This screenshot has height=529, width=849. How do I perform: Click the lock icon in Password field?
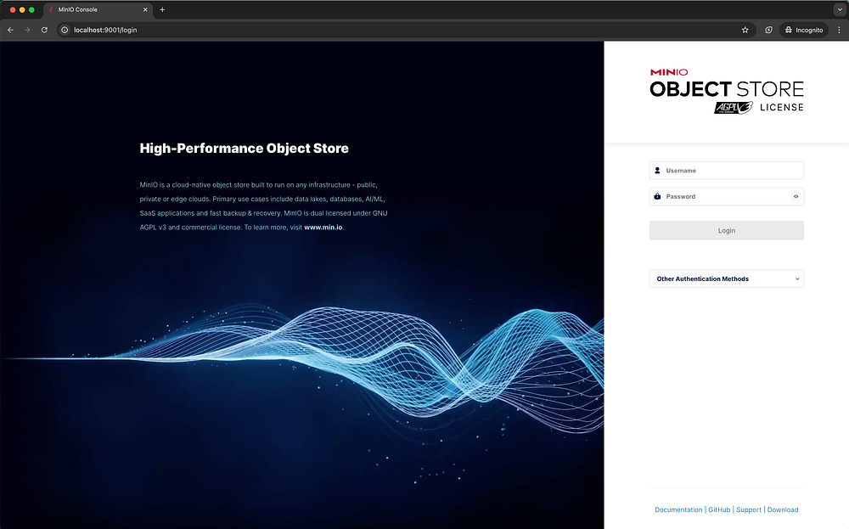pos(657,196)
